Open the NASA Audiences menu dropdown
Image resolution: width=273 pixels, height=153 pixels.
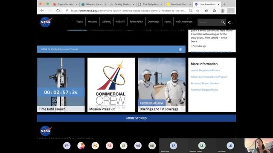point(184,22)
